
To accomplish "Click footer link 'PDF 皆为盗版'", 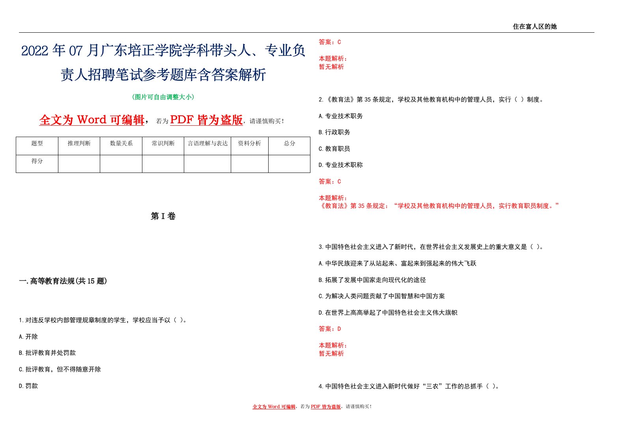I will (x=326, y=407).
